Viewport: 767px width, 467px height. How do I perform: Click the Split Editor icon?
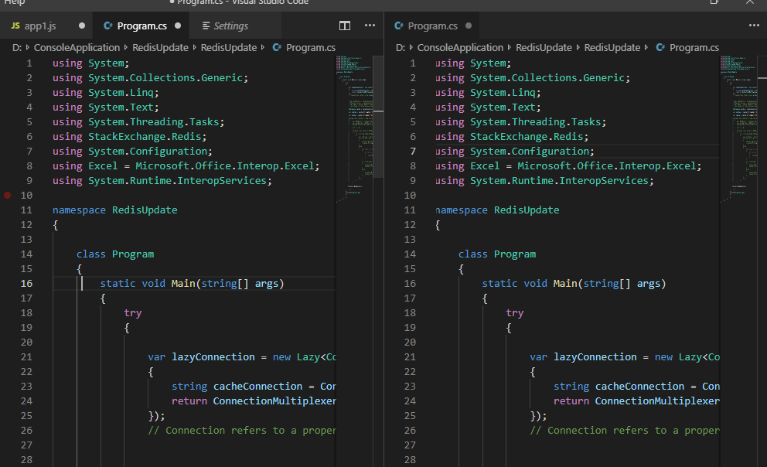click(x=345, y=26)
